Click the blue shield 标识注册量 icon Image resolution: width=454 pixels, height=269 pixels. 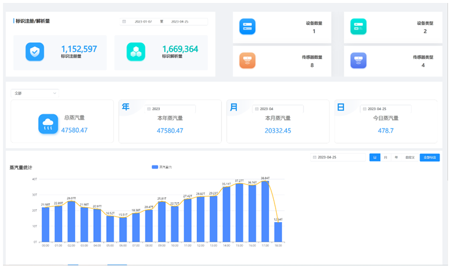tap(35, 52)
